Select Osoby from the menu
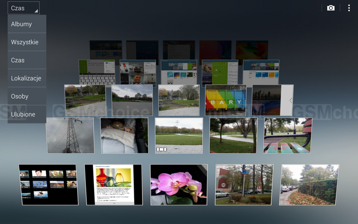The height and width of the screenshot is (224, 358). point(26,96)
